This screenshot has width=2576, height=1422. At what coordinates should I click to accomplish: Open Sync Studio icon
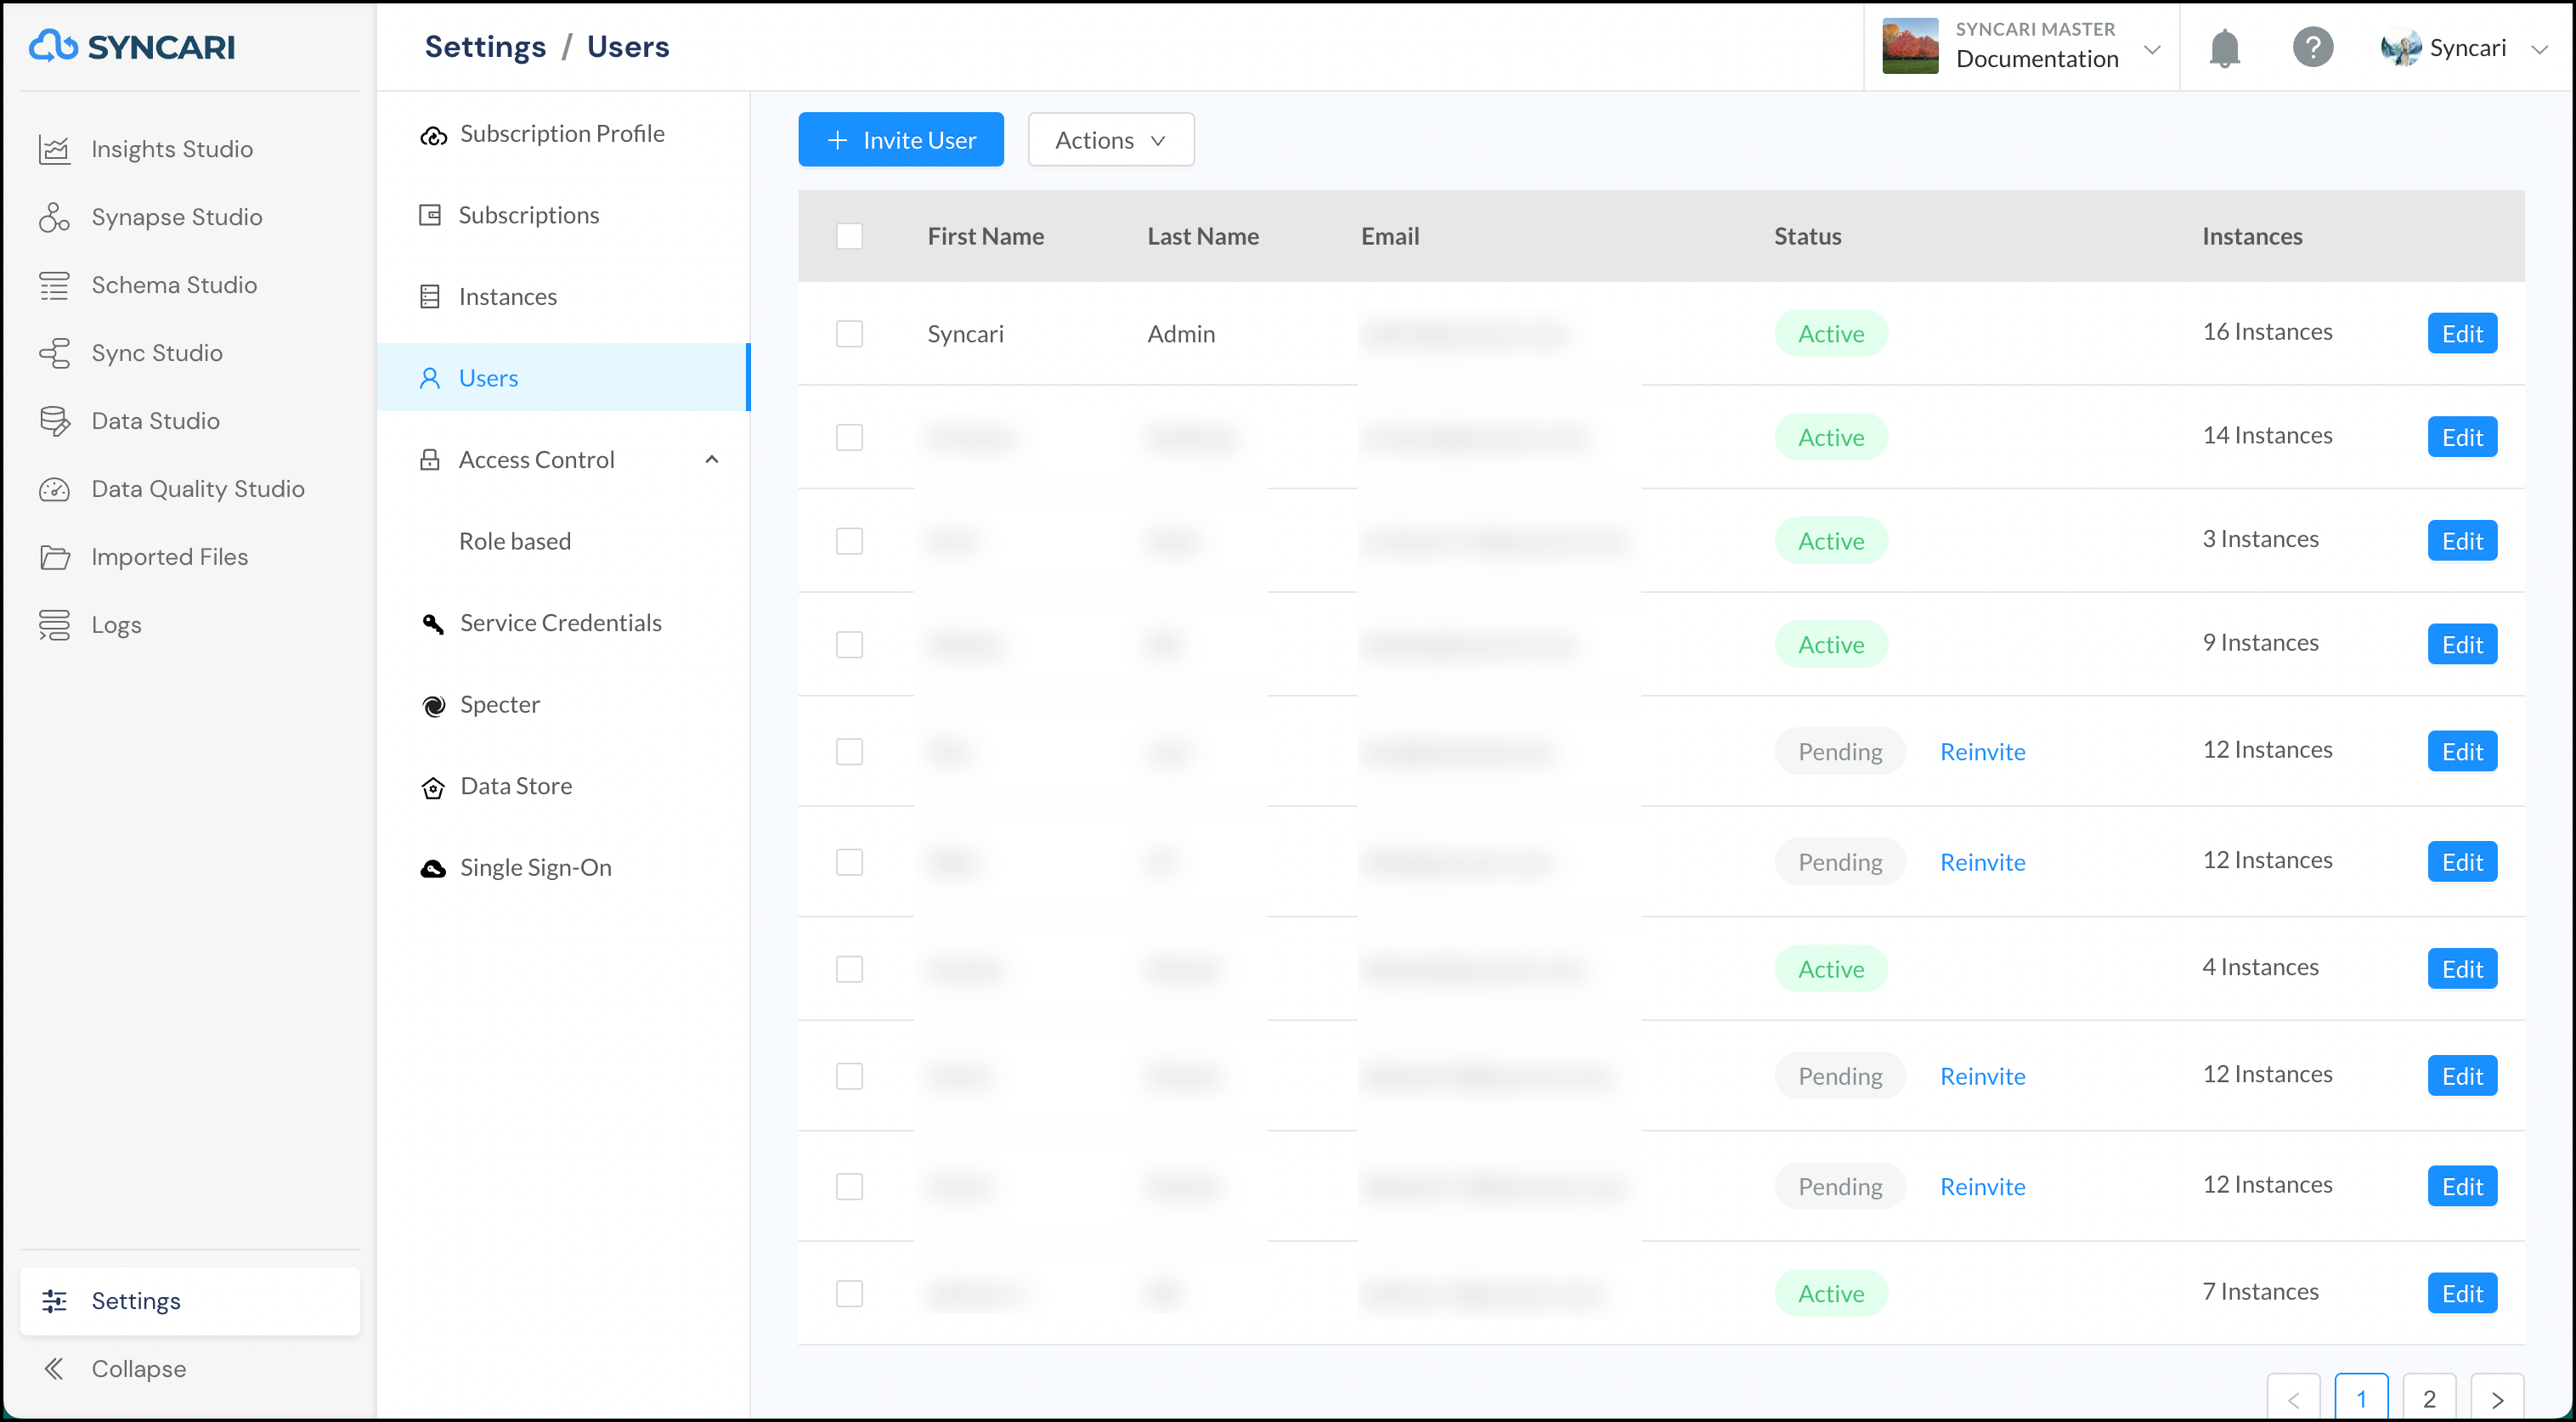tap(54, 353)
